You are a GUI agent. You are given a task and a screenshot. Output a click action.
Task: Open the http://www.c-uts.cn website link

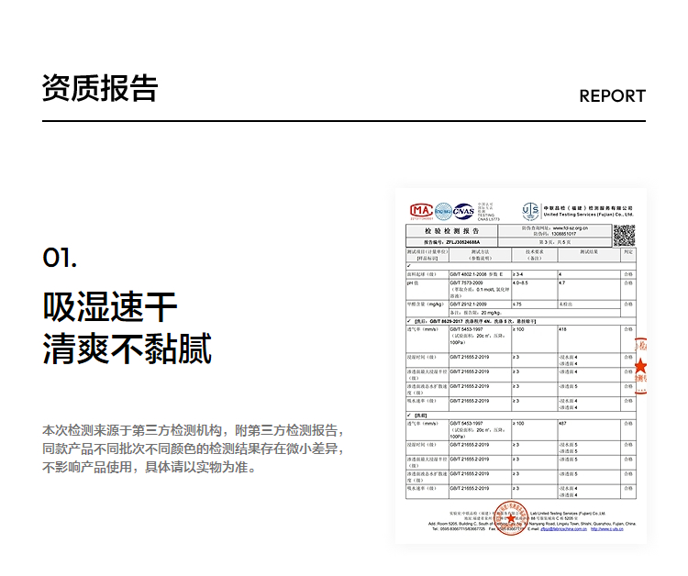click(x=607, y=529)
